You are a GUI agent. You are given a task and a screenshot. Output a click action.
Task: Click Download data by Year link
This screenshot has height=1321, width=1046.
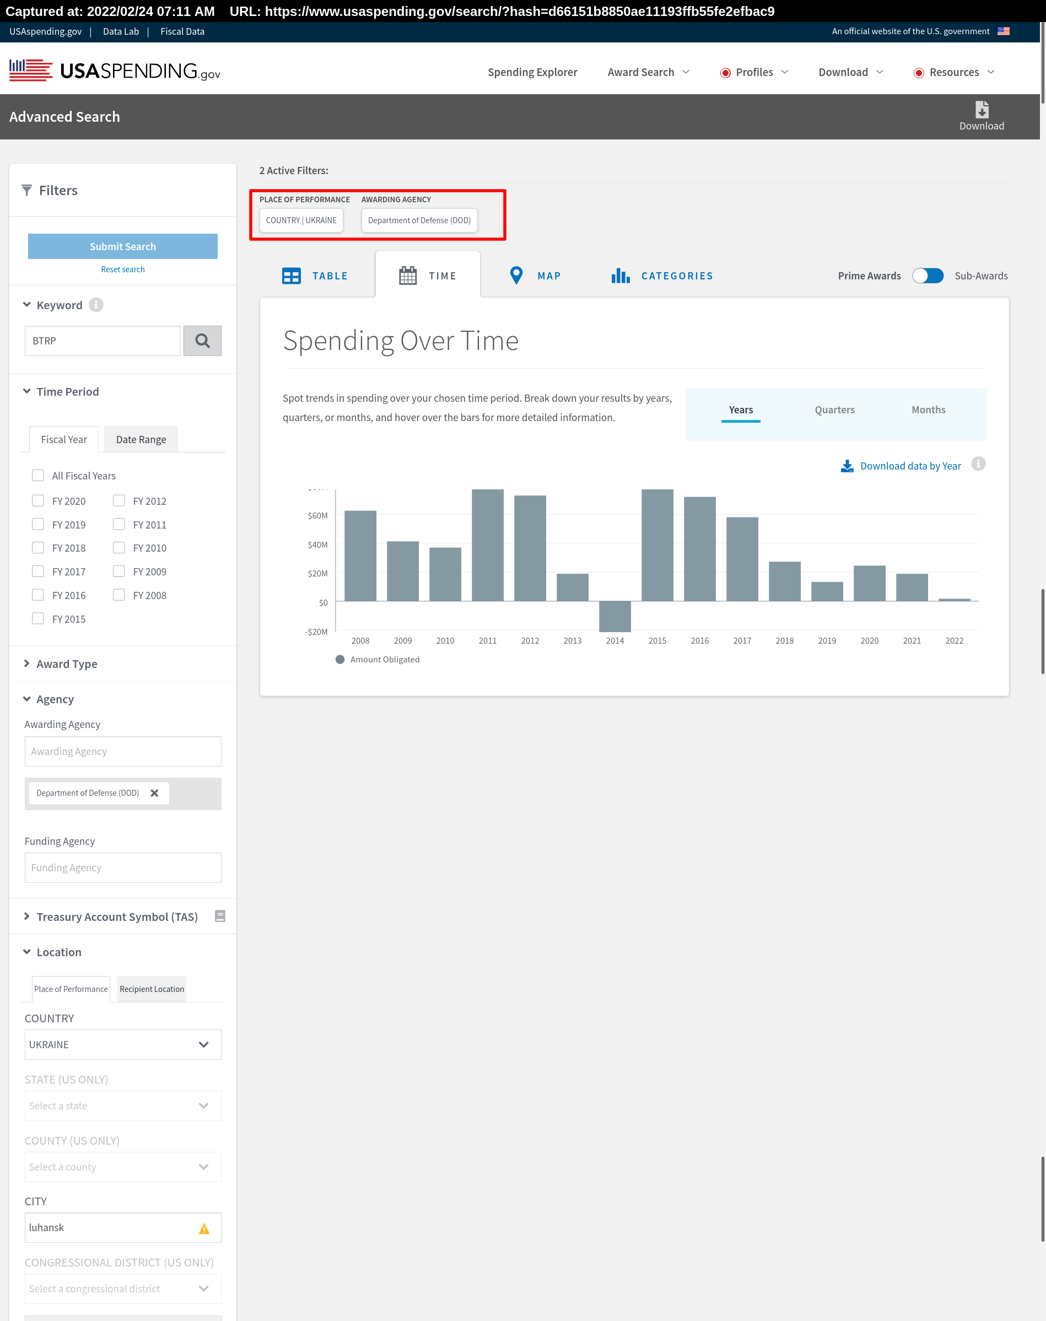pyautogui.click(x=910, y=466)
